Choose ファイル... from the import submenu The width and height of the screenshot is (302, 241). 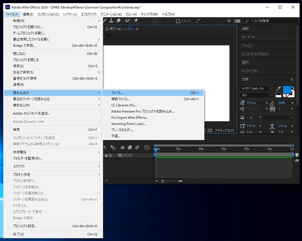click(x=153, y=93)
